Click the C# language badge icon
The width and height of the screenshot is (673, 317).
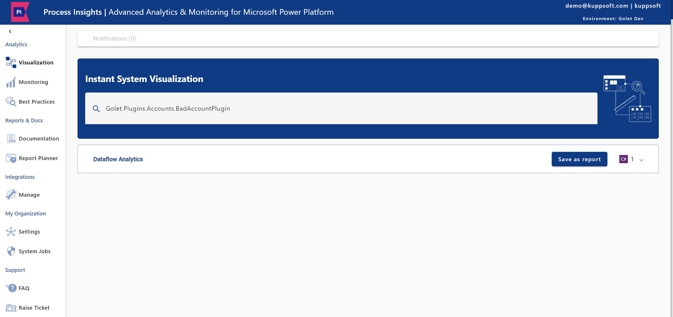pos(623,159)
